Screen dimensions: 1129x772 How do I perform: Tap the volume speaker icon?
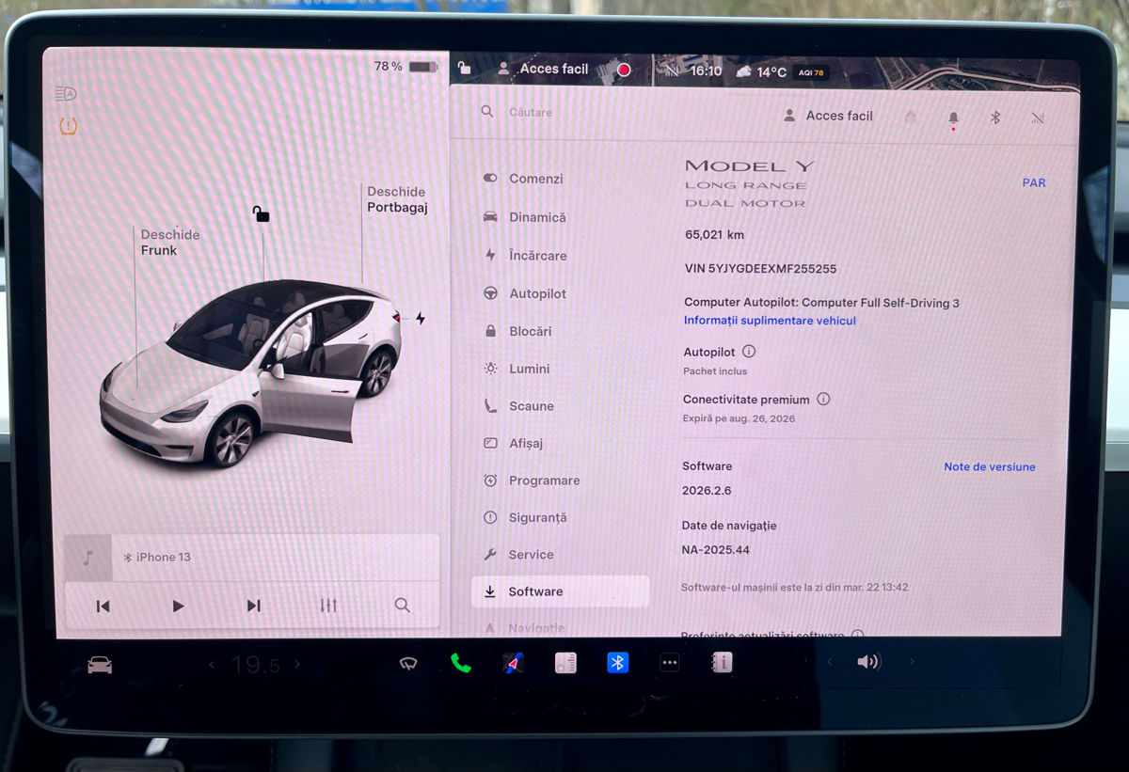coord(868,662)
